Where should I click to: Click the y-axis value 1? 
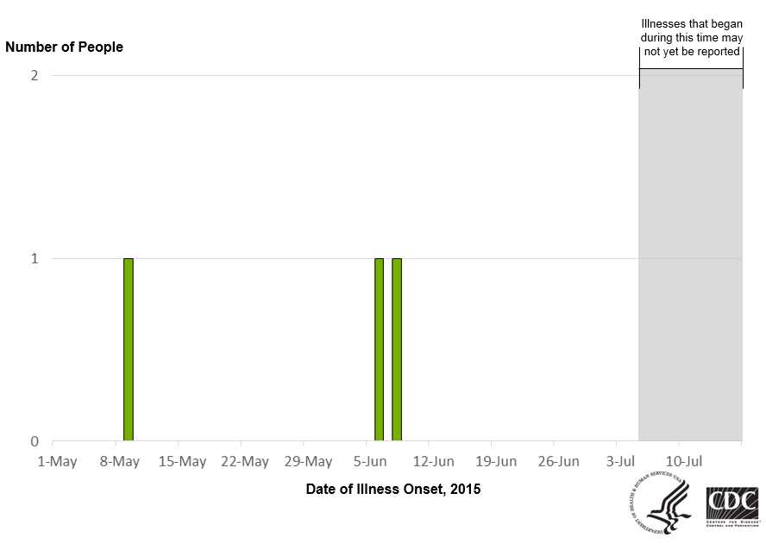coord(34,258)
